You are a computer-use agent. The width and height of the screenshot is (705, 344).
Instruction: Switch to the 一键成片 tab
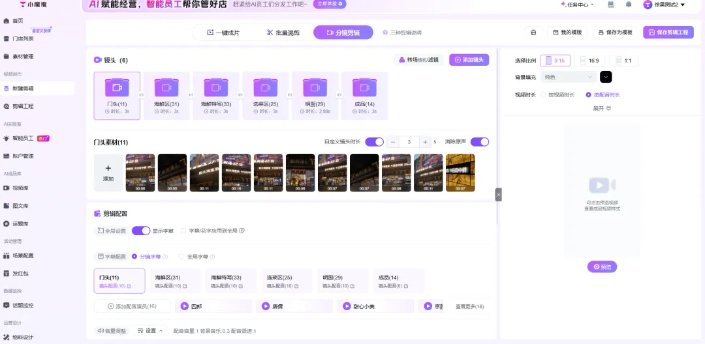pos(223,33)
